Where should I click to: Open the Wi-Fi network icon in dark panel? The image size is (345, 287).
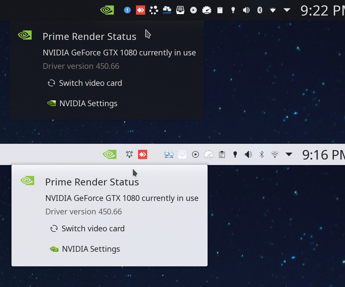coord(273,10)
